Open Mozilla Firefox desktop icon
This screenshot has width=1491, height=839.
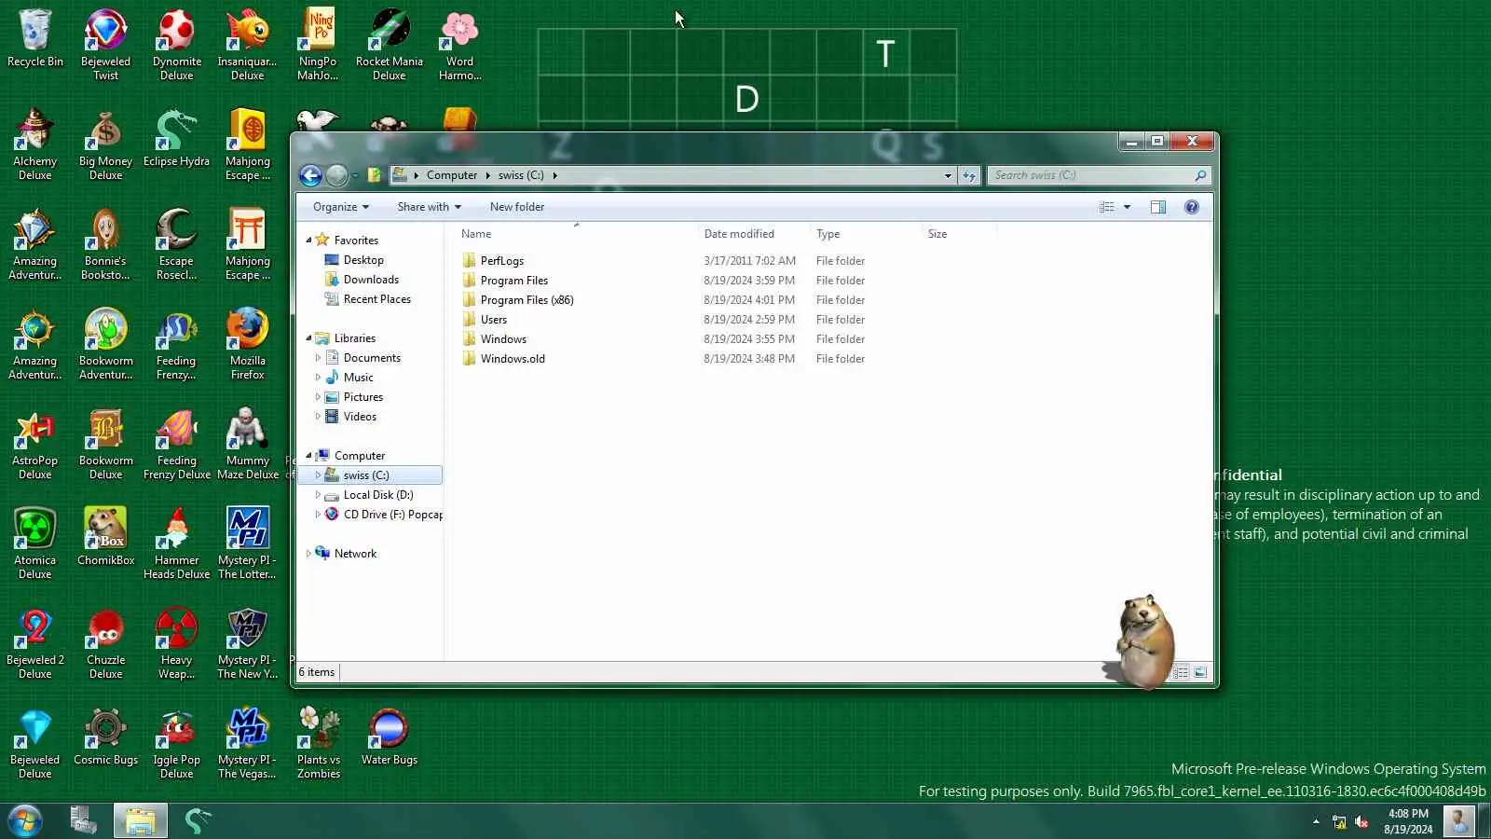click(247, 343)
